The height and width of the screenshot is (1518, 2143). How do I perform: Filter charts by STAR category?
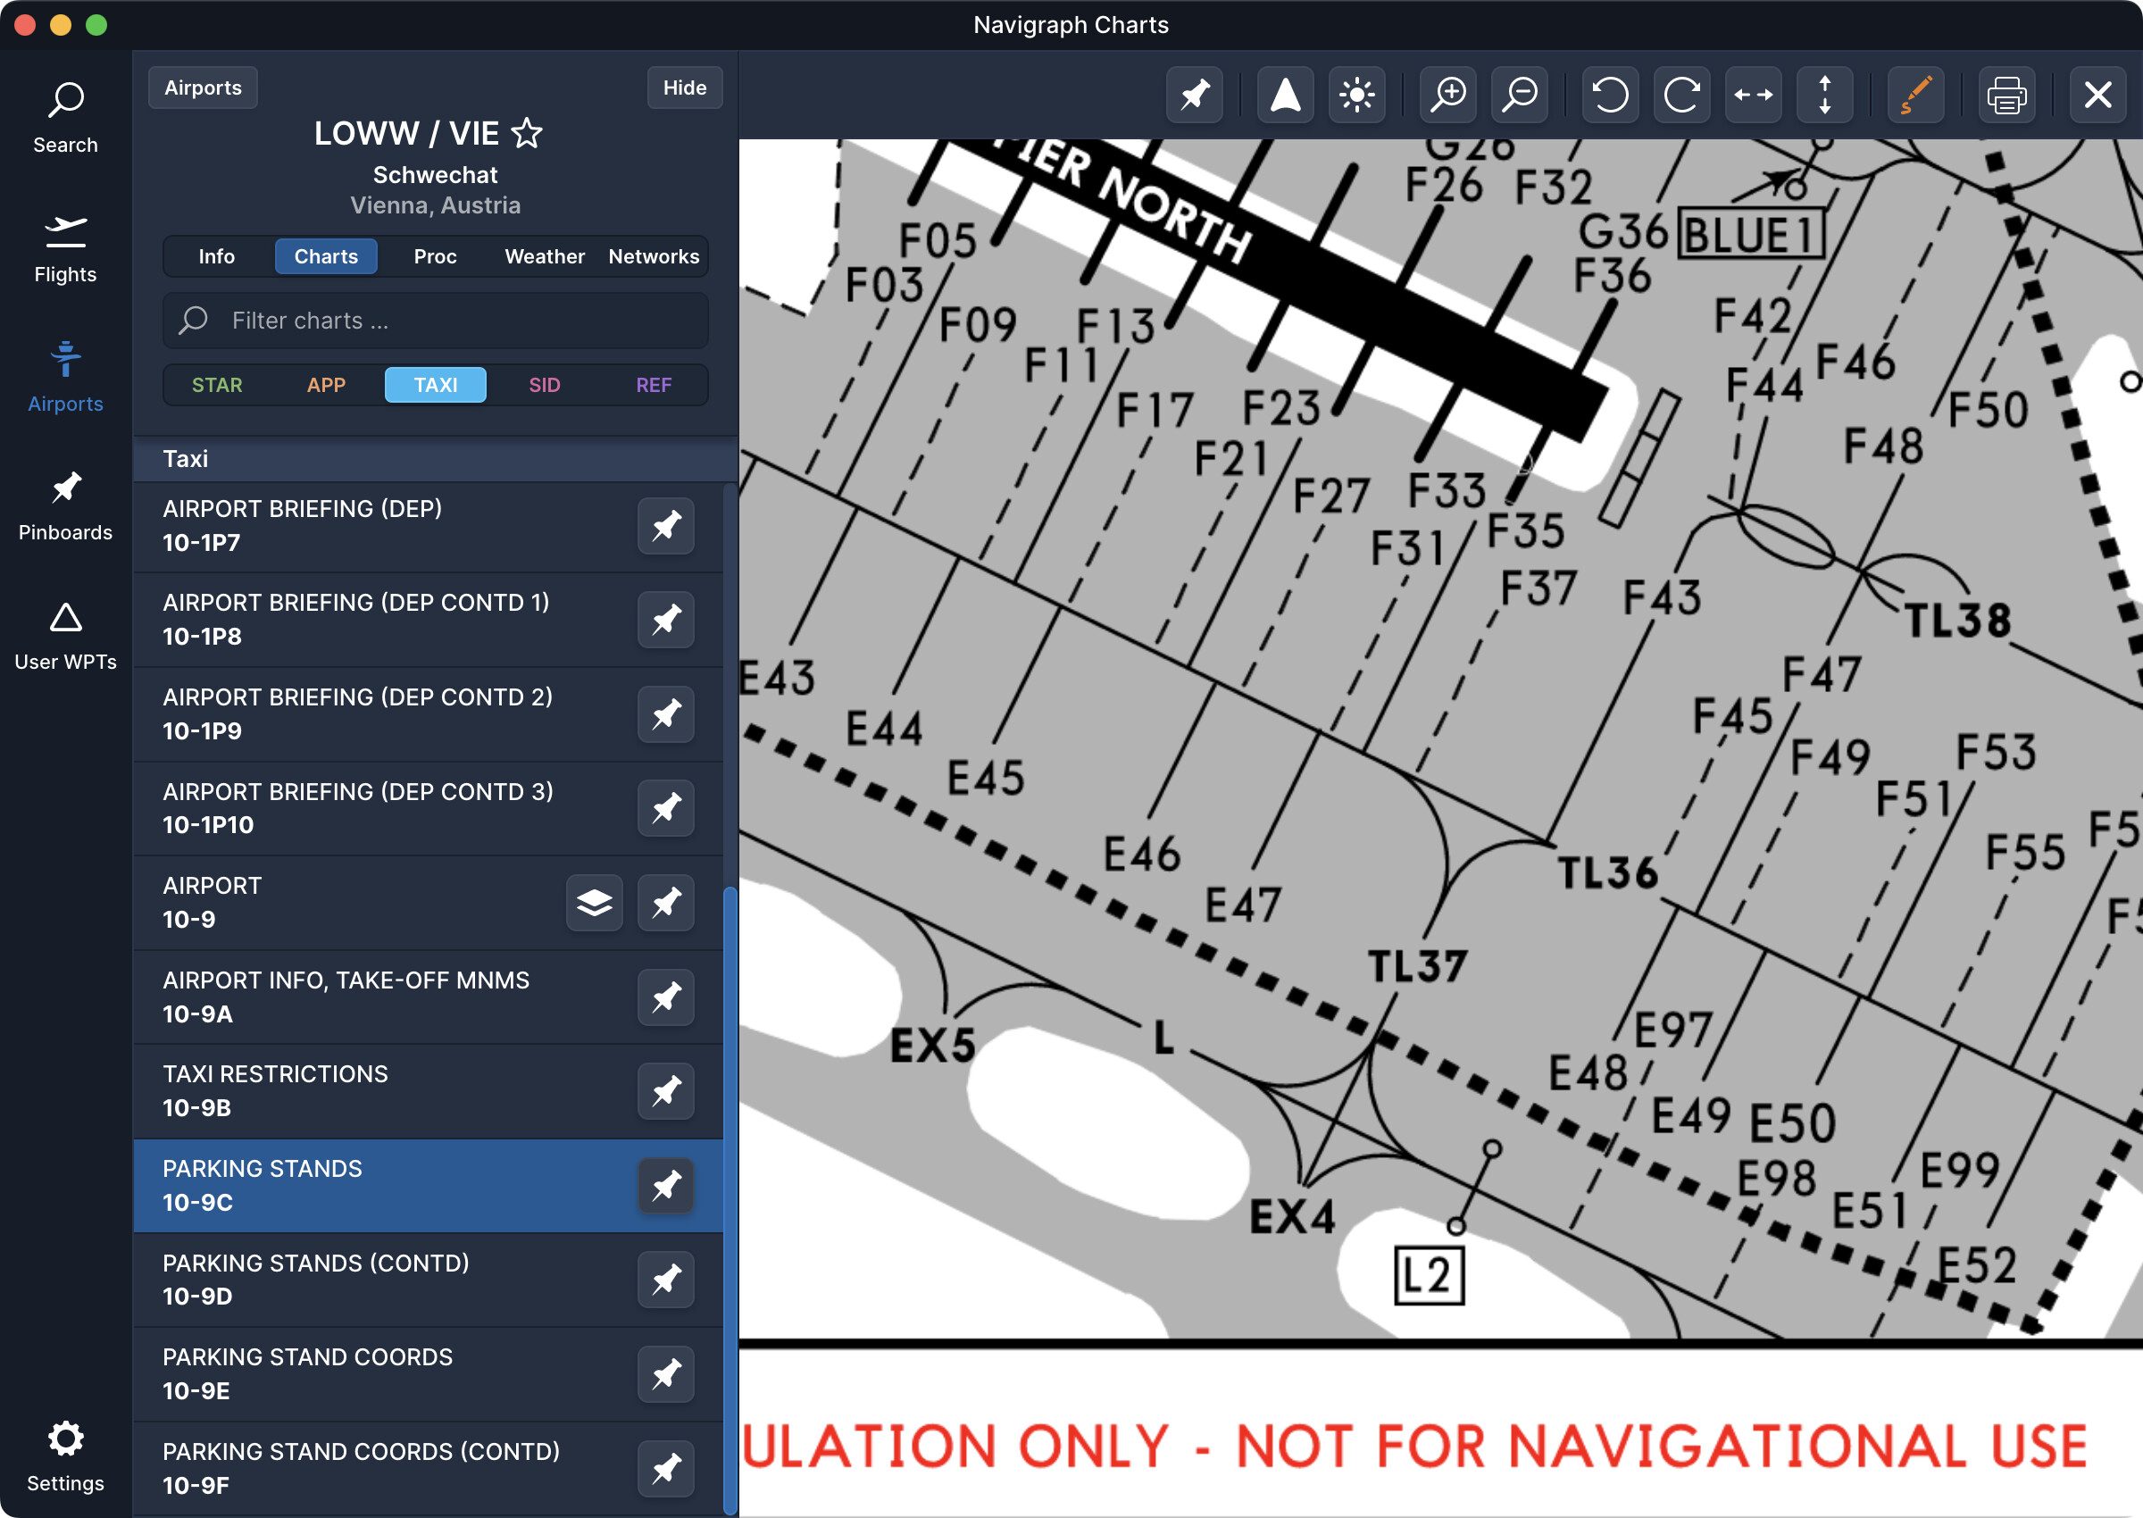[217, 385]
